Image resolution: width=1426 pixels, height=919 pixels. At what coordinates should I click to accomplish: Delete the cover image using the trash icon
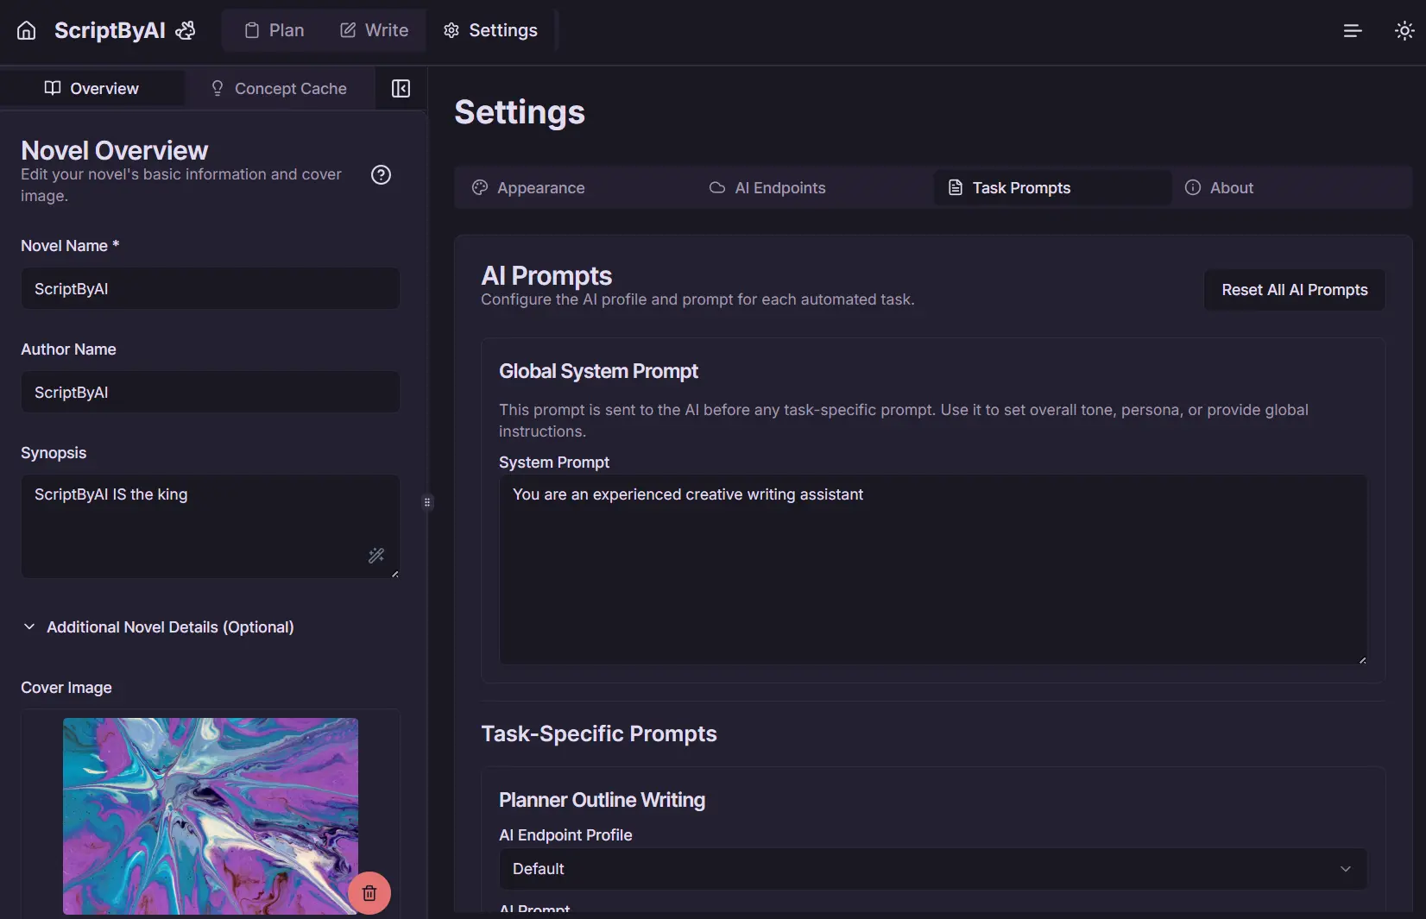click(x=369, y=893)
